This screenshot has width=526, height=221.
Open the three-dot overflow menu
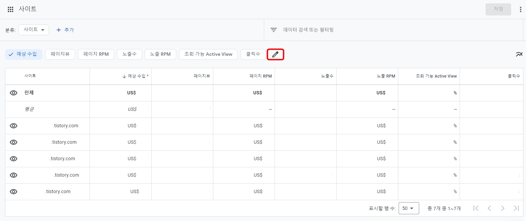coord(520,9)
